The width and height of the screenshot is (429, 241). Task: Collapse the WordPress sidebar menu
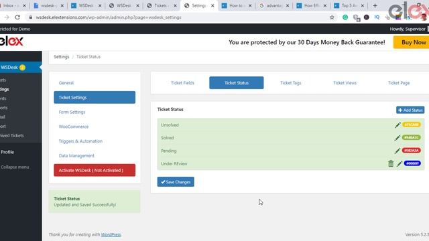(15, 167)
